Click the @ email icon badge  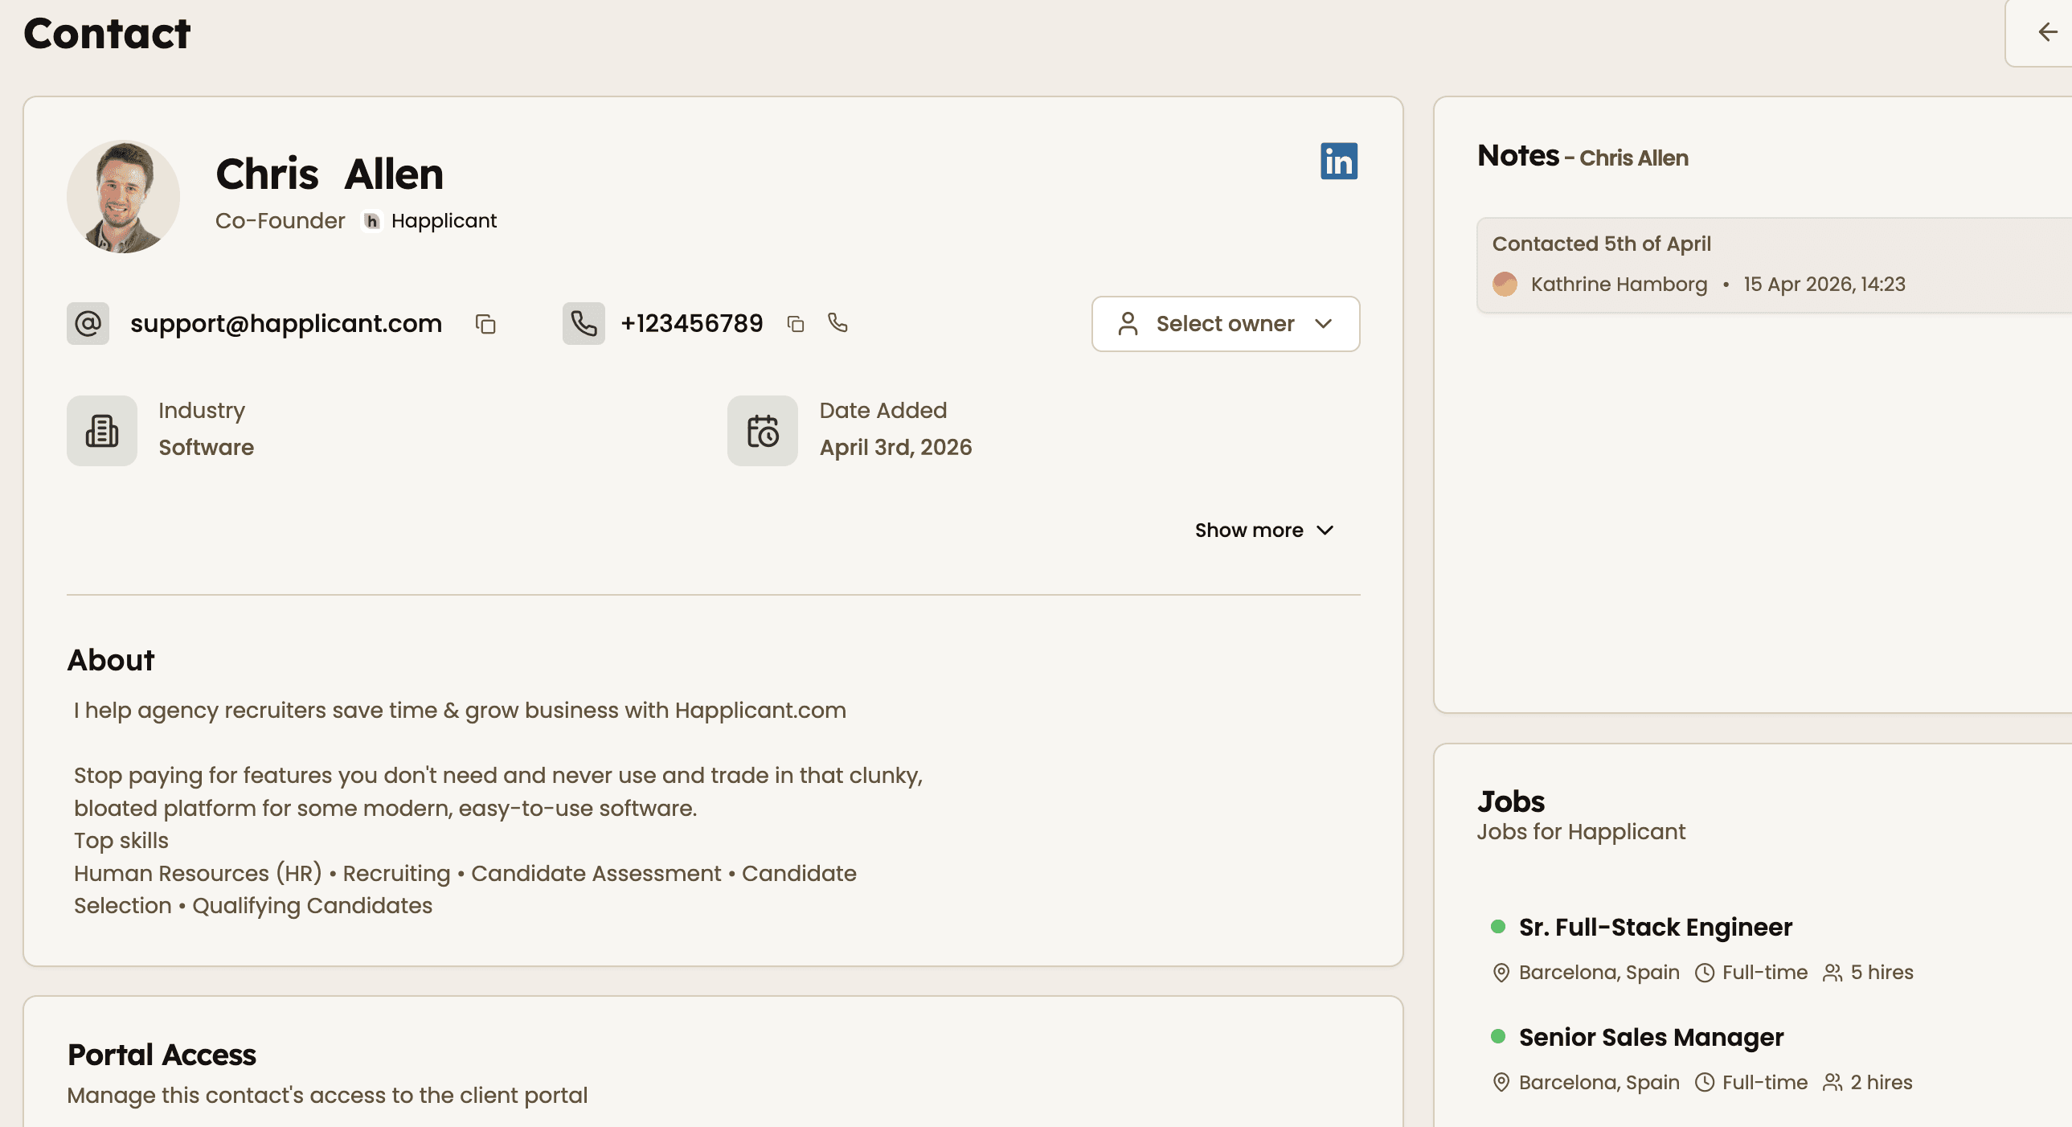click(x=88, y=323)
